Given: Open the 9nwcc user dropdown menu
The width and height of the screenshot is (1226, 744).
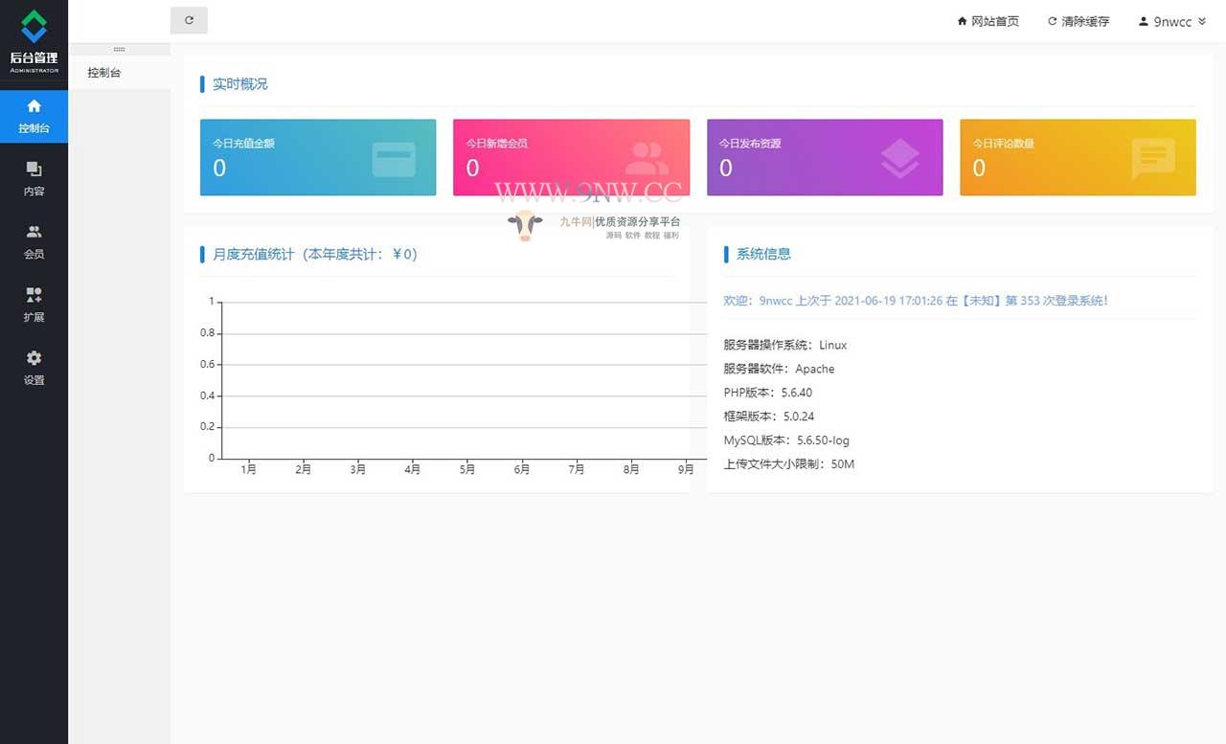Looking at the screenshot, I should (x=1171, y=21).
